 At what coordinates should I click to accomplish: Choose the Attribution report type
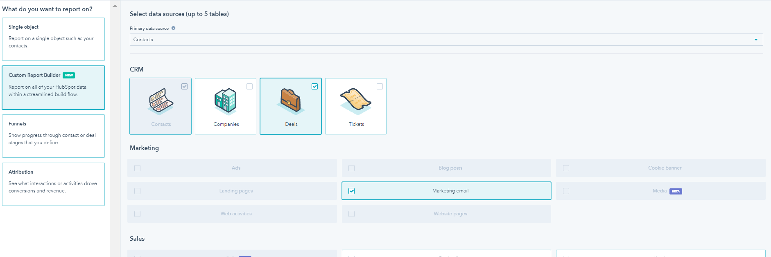pyautogui.click(x=53, y=184)
